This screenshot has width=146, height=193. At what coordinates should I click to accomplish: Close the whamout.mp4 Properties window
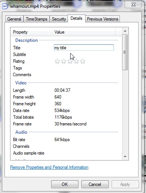coord(133,4)
